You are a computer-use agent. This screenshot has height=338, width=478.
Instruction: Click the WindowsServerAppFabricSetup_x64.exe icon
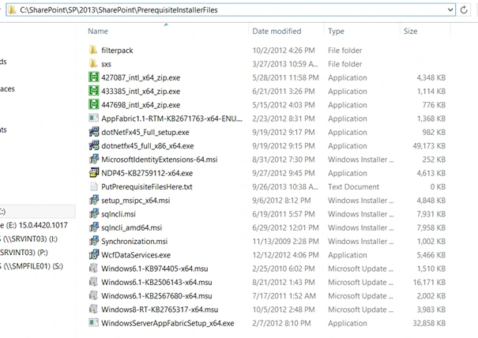(93, 323)
